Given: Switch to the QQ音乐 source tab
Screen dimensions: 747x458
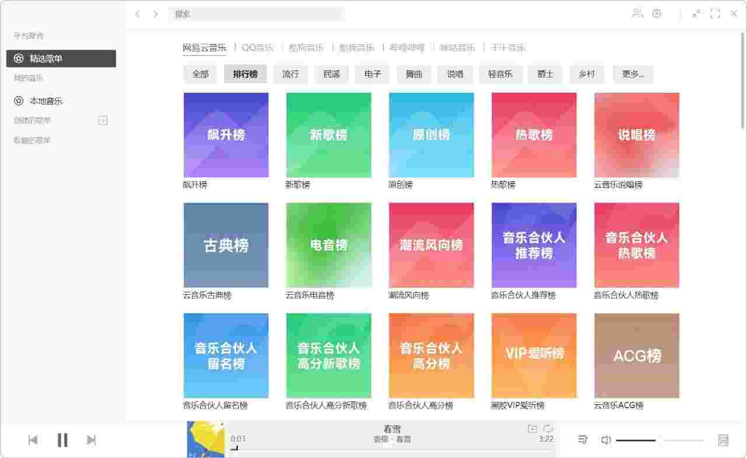Looking at the screenshot, I should 257,48.
